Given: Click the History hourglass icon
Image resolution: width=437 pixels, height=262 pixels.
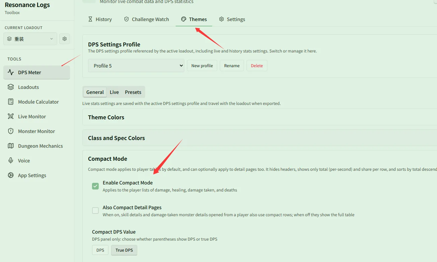Looking at the screenshot, I should [x=90, y=19].
